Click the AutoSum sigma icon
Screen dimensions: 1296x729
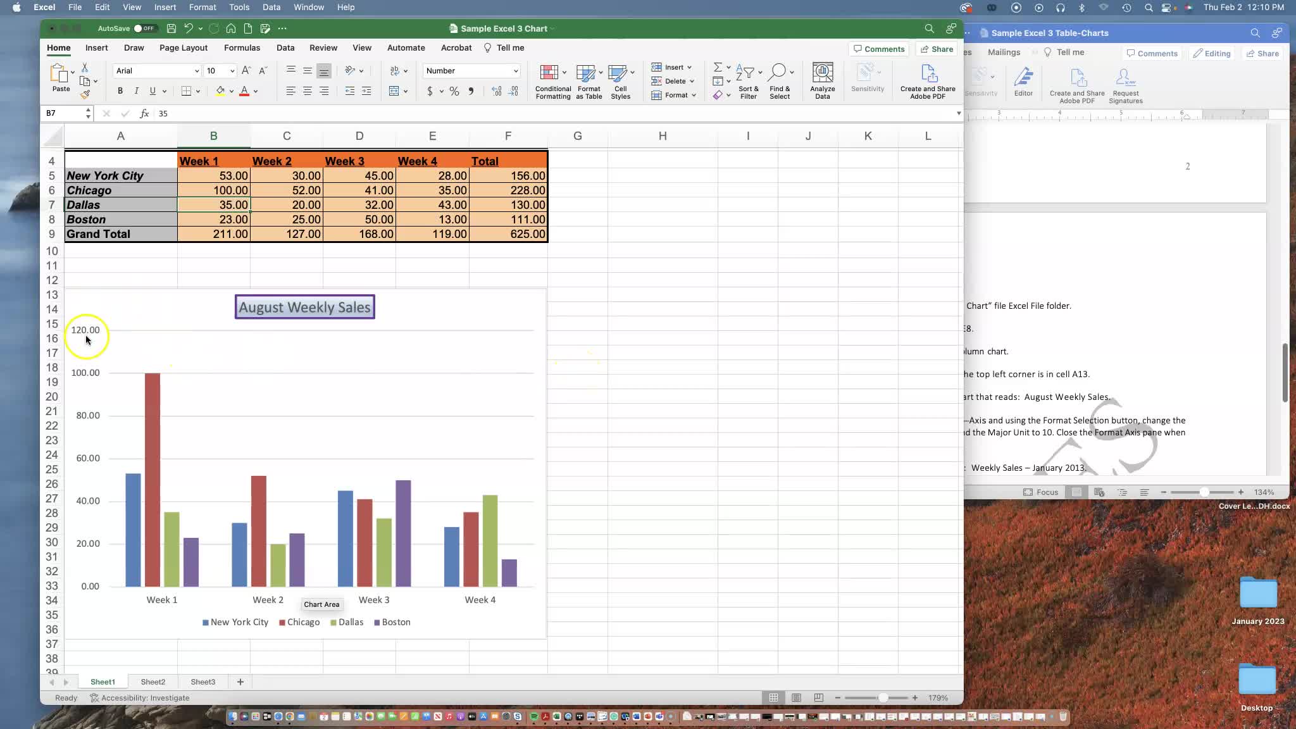click(x=718, y=67)
